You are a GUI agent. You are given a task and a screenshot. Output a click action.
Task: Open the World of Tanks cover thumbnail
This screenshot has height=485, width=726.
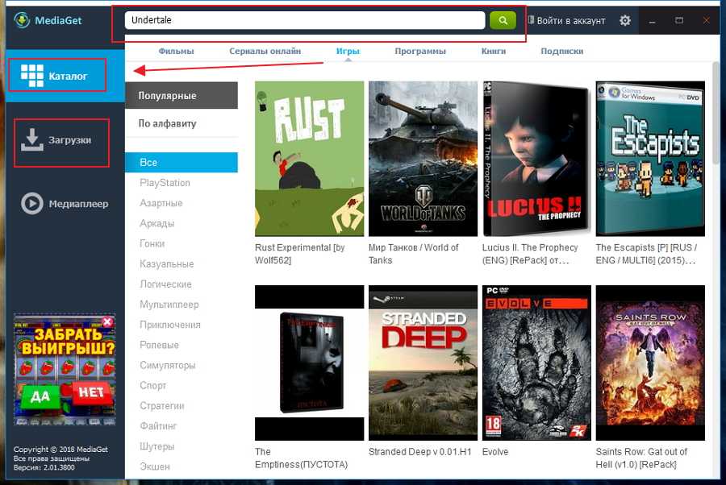(x=423, y=159)
